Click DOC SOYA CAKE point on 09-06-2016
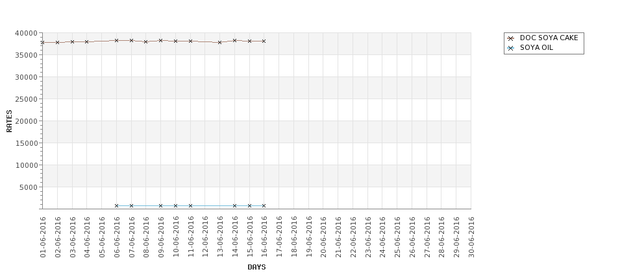Viewport: 633px width, 278px height. pos(161,40)
